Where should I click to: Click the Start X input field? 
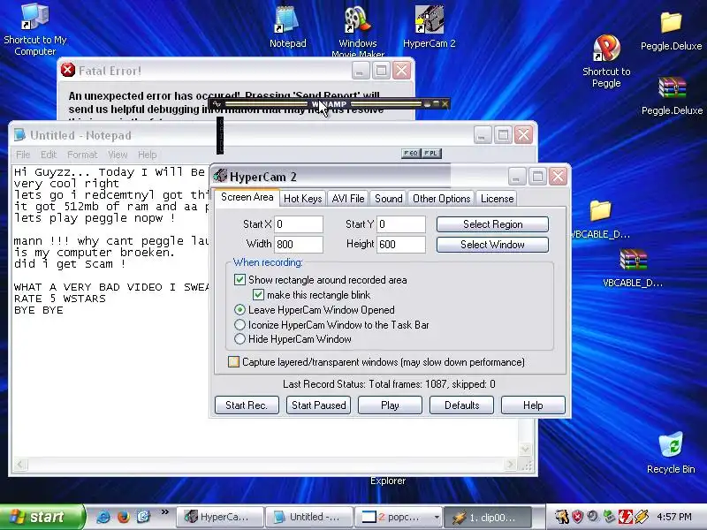coord(299,224)
